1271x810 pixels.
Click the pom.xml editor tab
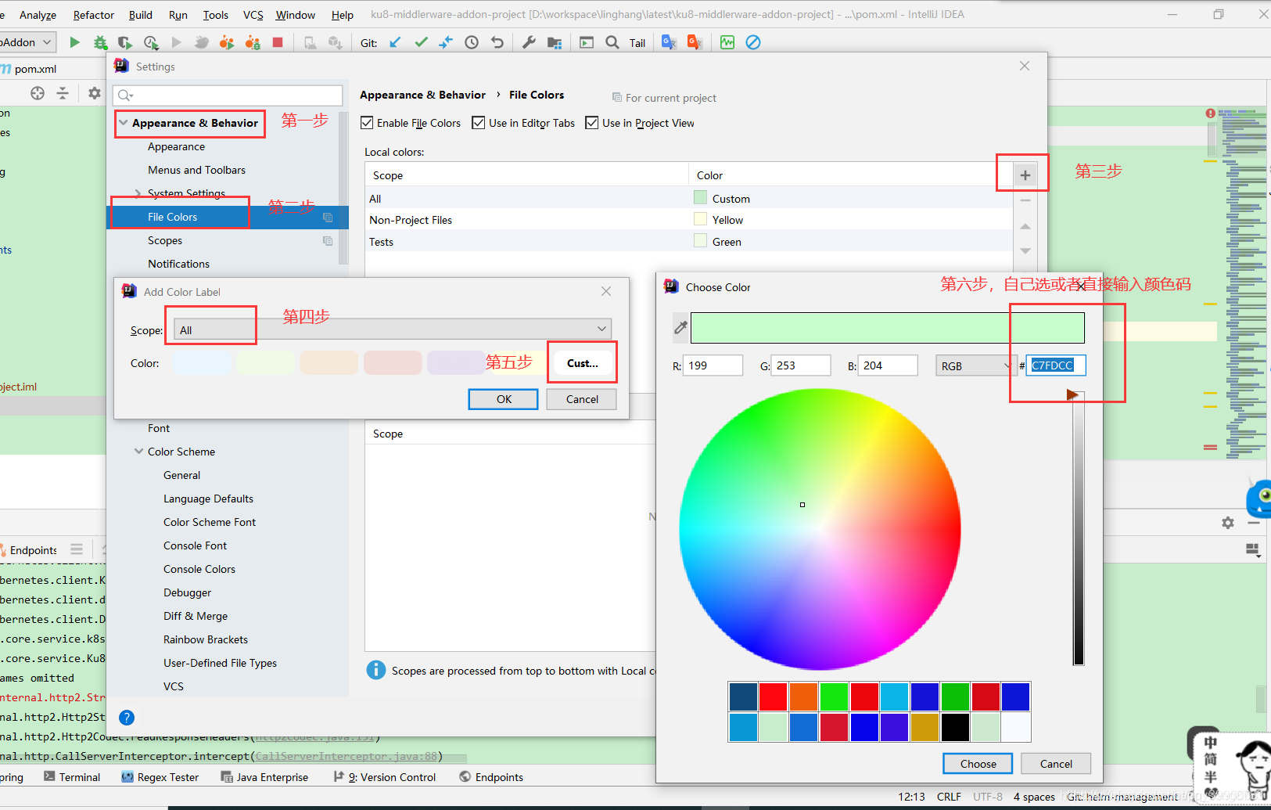pyautogui.click(x=29, y=69)
